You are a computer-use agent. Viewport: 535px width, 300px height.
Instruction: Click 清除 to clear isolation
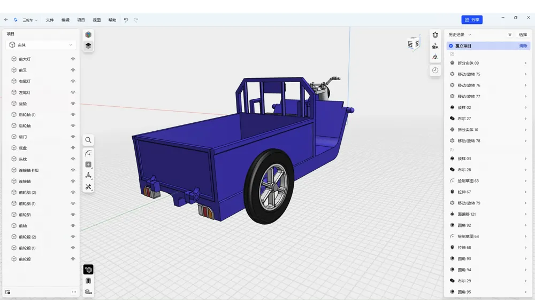pos(523,45)
